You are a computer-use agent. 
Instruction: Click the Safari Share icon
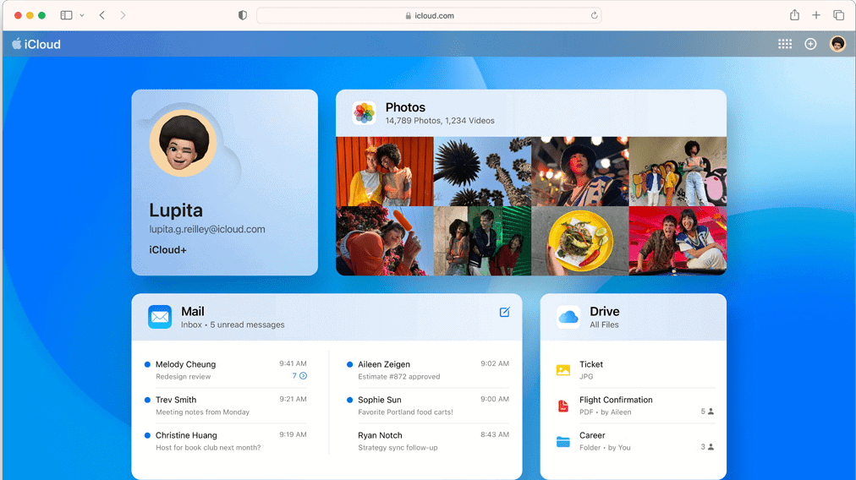tap(794, 15)
